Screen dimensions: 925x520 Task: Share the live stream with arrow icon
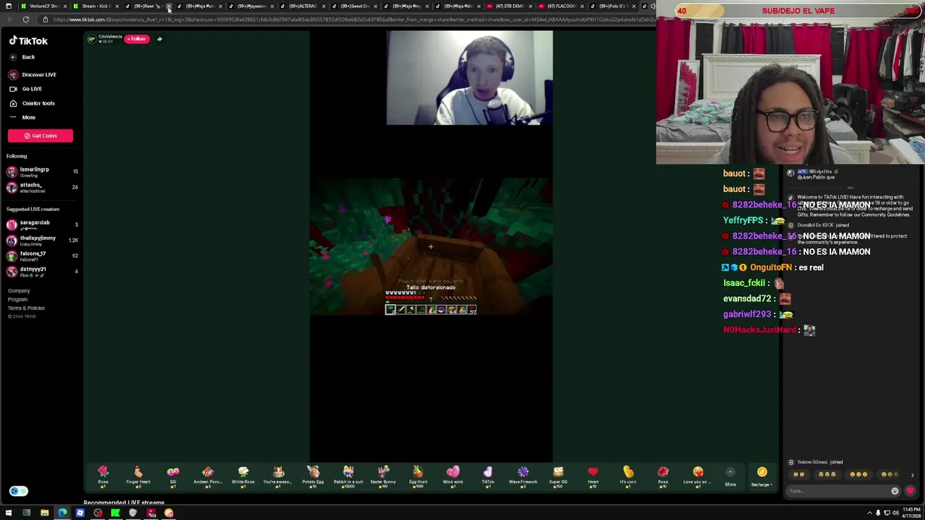coord(159,39)
